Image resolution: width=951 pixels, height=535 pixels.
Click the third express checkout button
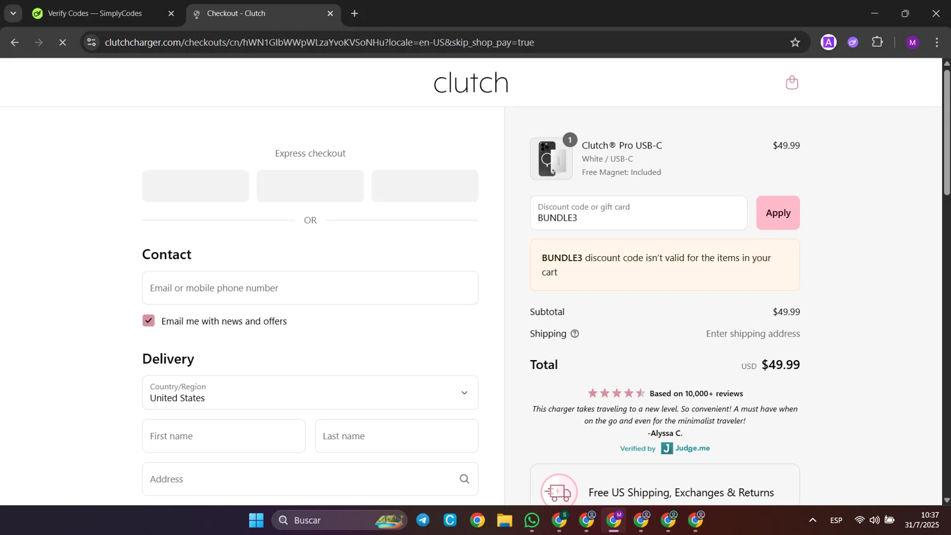click(425, 186)
